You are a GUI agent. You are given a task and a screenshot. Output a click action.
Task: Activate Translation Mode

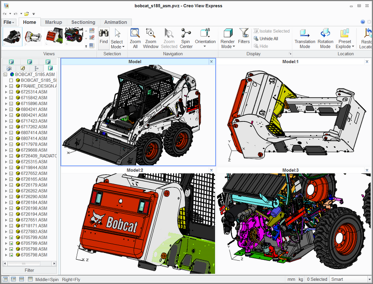[x=305, y=38]
